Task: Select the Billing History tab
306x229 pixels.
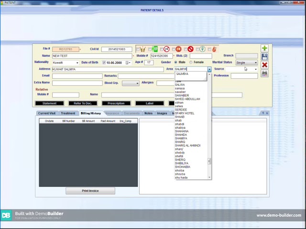Action: pyautogui.click(x=91, y=114)
